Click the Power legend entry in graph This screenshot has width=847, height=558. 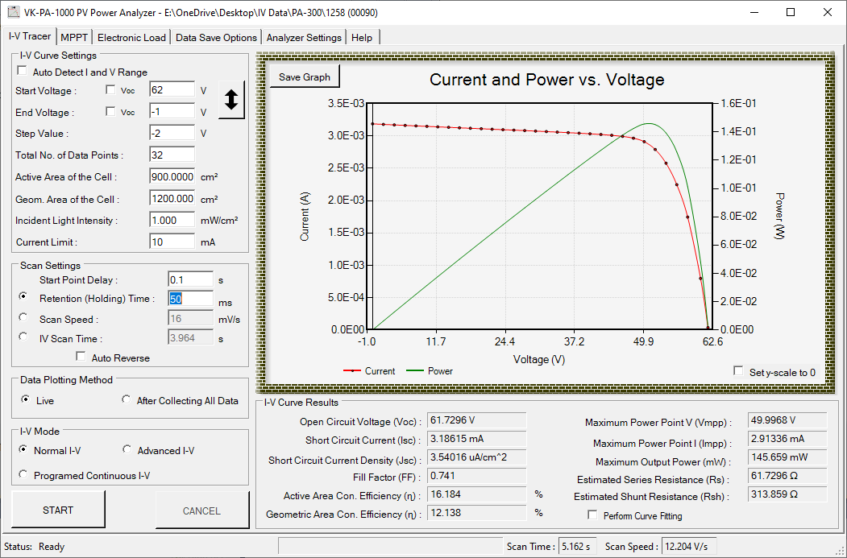pos(430,370)
